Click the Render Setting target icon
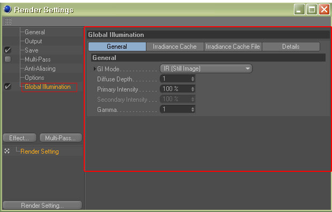The image size is (332, 212). [7, 151]
